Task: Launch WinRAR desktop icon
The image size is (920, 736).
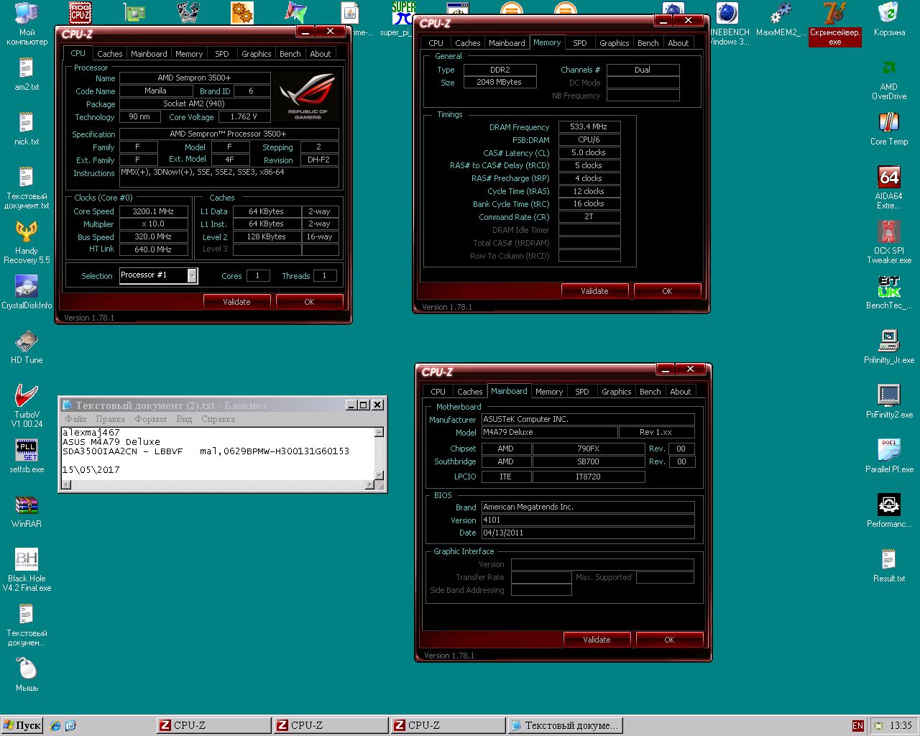Action: [x=27, y=511]
